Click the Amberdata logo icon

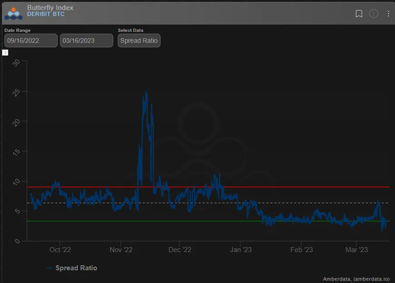(x=14, y=14)
